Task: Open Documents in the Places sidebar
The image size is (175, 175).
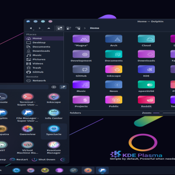Action: 44,47
